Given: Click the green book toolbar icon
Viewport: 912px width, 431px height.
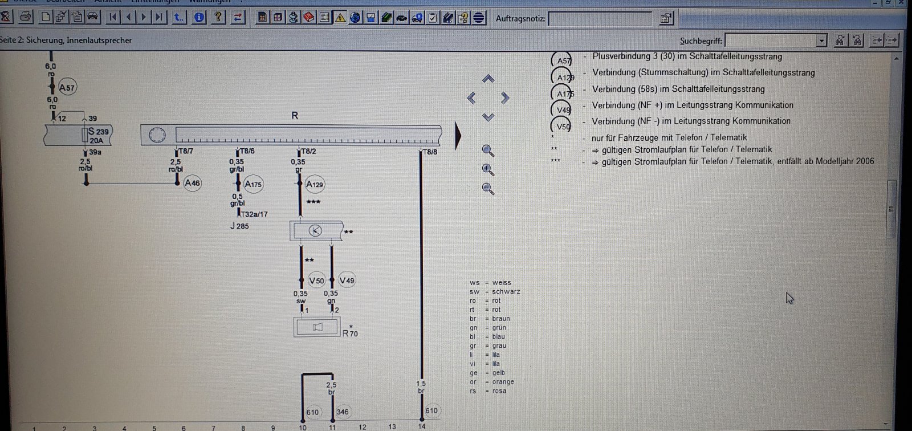Looking at the screenshot, I should (386, 18).
